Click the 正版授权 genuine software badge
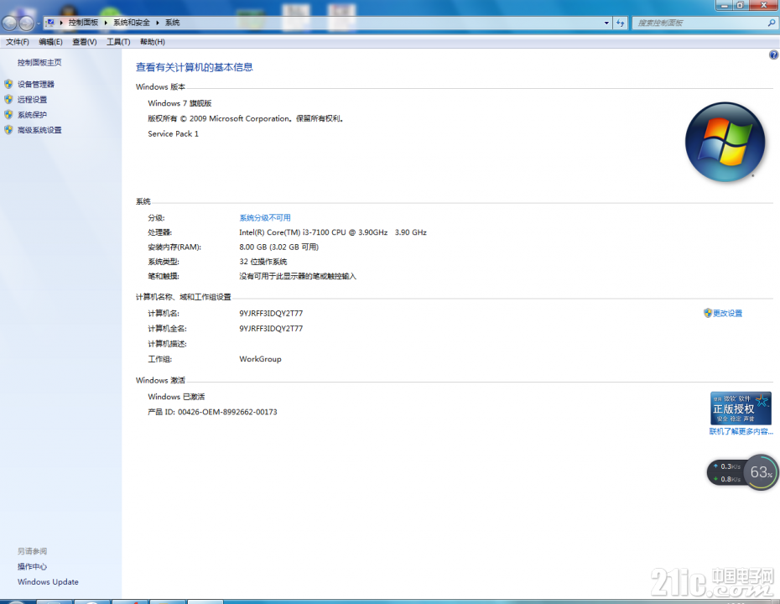Image resolution: width=780 pixels, height=604 pixels. [x=741, y=408]
